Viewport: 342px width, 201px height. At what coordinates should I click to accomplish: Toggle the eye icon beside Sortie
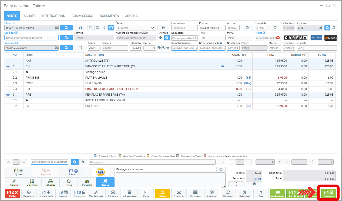coord(168,48)
